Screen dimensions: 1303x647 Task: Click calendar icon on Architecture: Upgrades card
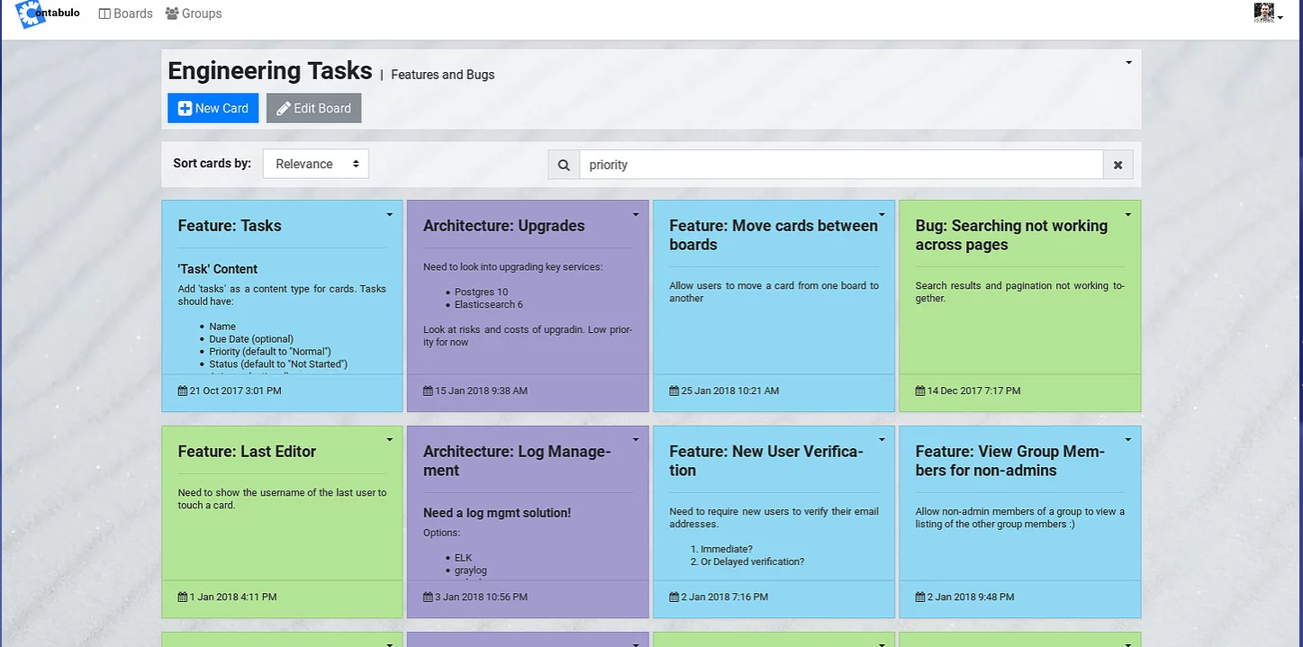pyautogui.click(x=429, y=391)
